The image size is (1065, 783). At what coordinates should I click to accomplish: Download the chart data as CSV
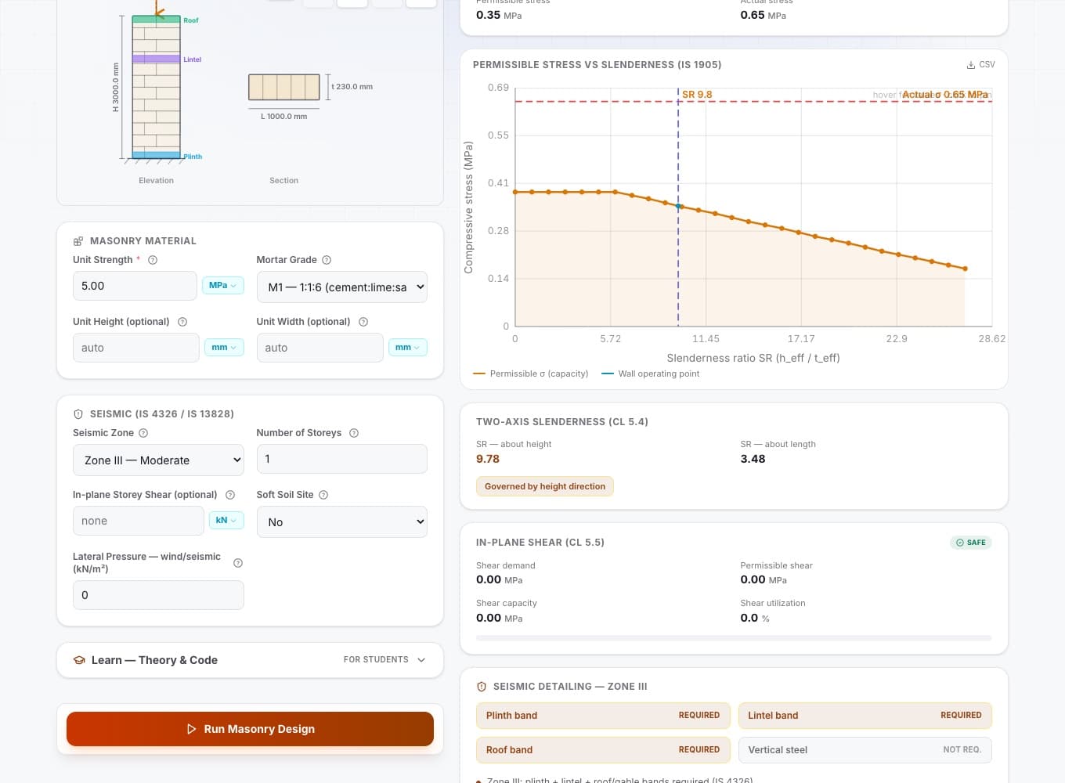pyautogui.click(x=980, y=65)
